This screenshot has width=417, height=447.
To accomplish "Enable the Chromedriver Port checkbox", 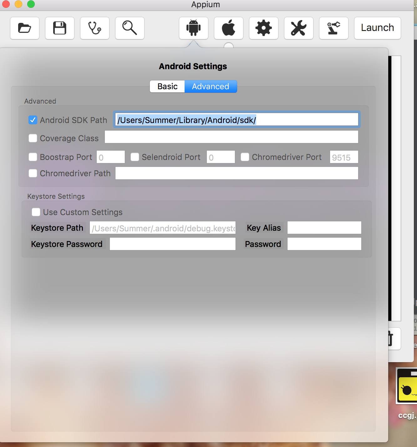I will click(x=245, y=157).
